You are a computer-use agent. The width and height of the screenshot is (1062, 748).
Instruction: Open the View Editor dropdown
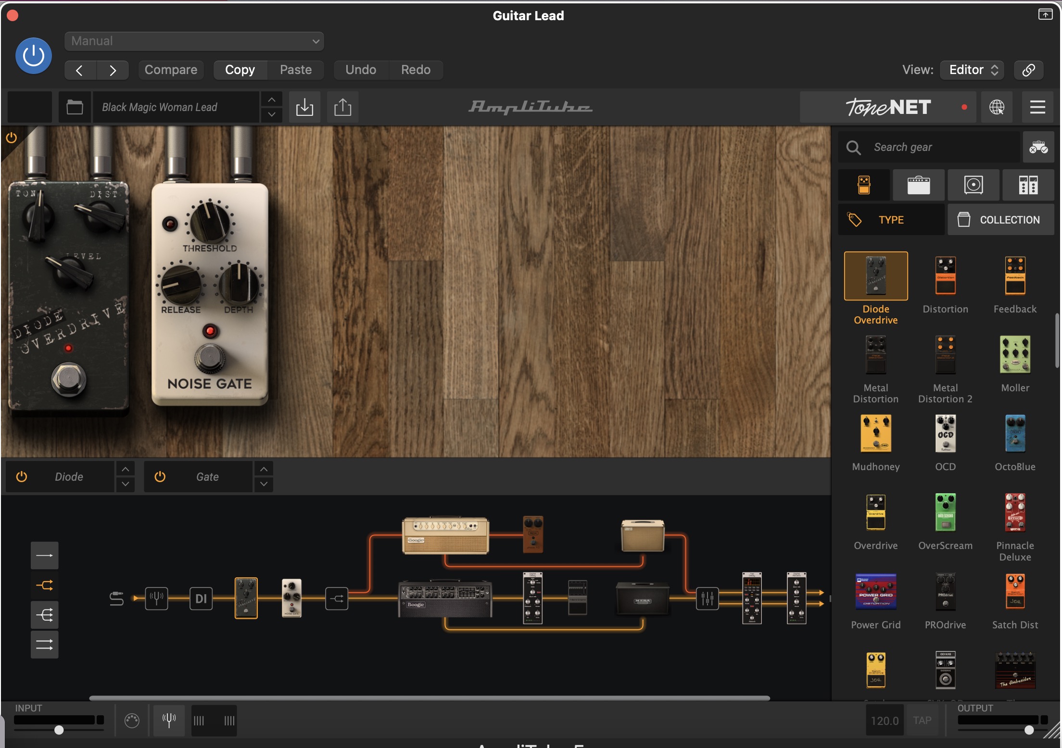point(972,70)
